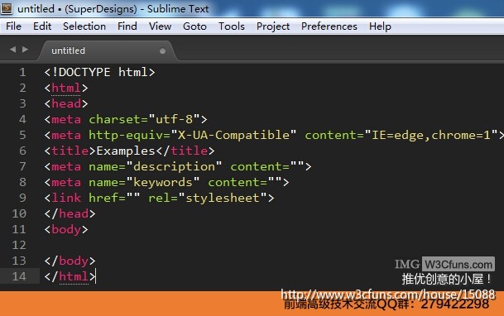Click line number 1 in gutter
504x316 pixels.
coord(22,72)
